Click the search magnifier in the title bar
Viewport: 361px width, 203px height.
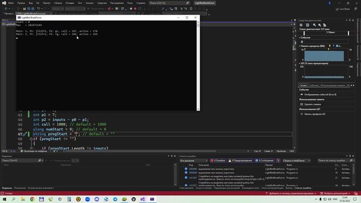point(187,3)
